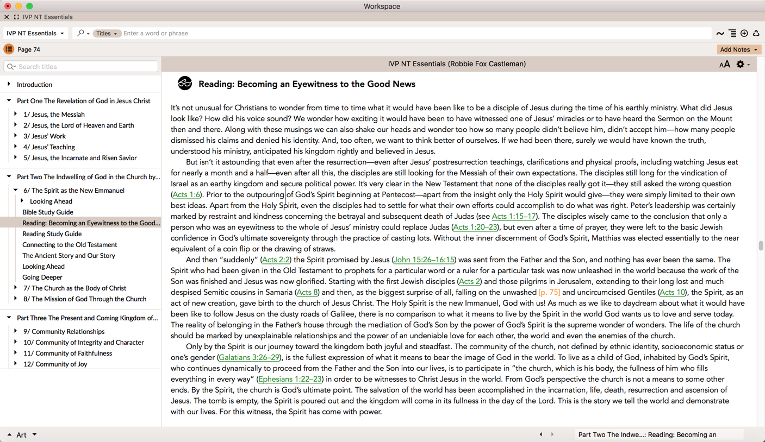Image resolution: width=765 pixels, height=442 pixels.
Task: Go to next history arrow
Action: coord(552,434)
